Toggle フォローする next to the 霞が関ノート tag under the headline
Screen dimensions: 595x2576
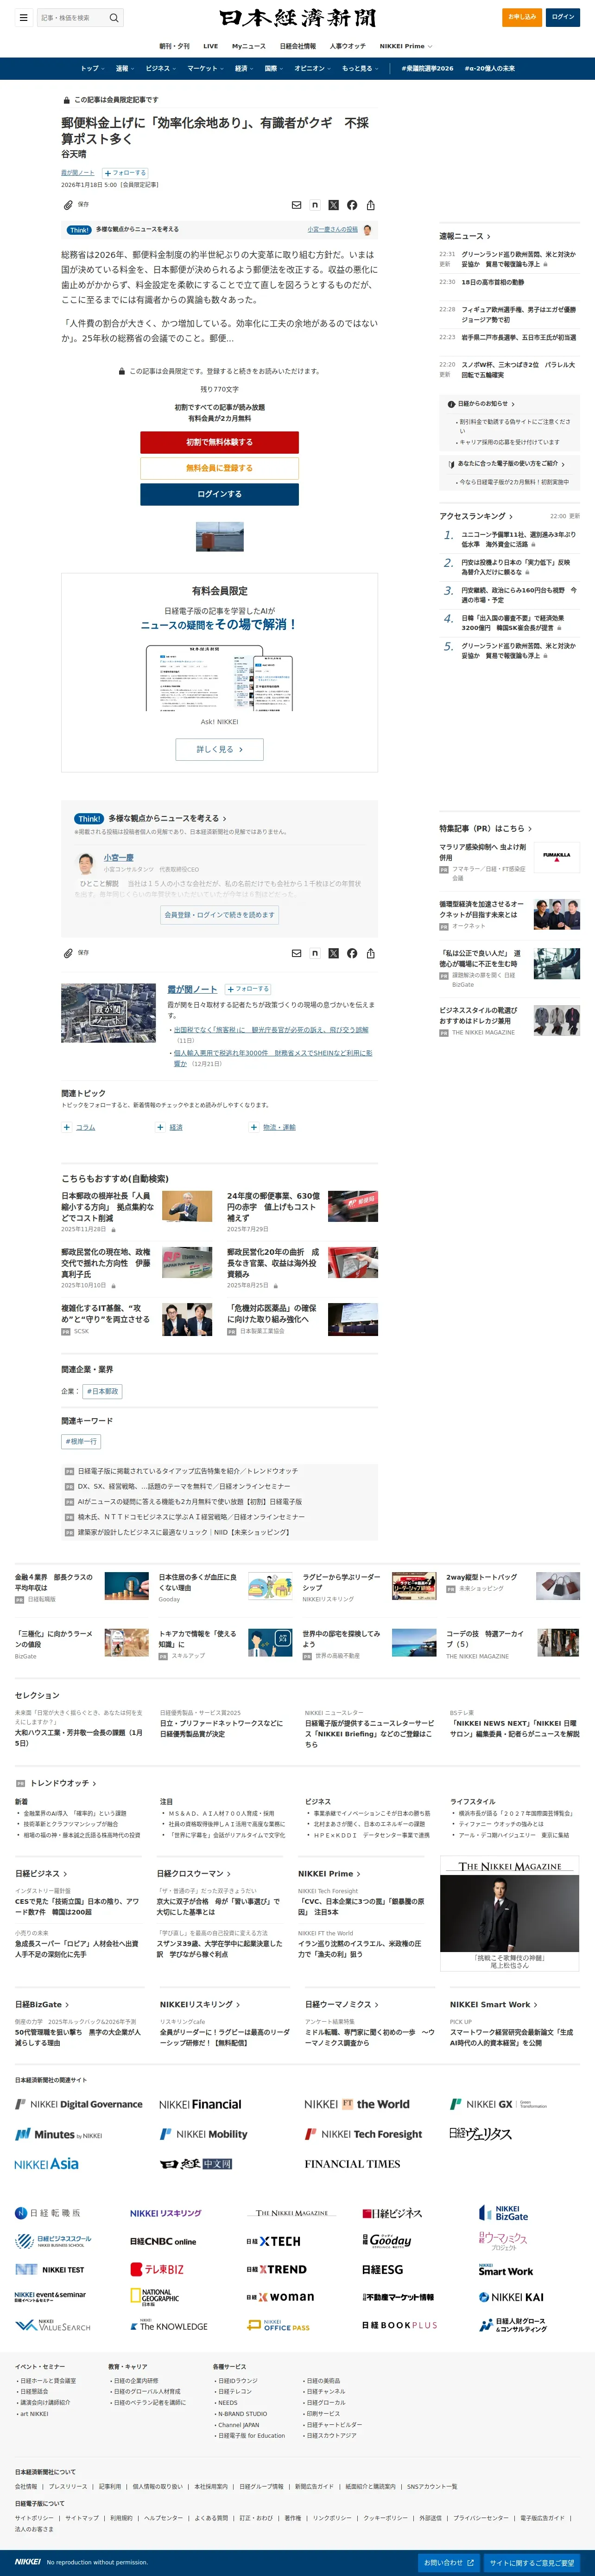tap(126, 173)
